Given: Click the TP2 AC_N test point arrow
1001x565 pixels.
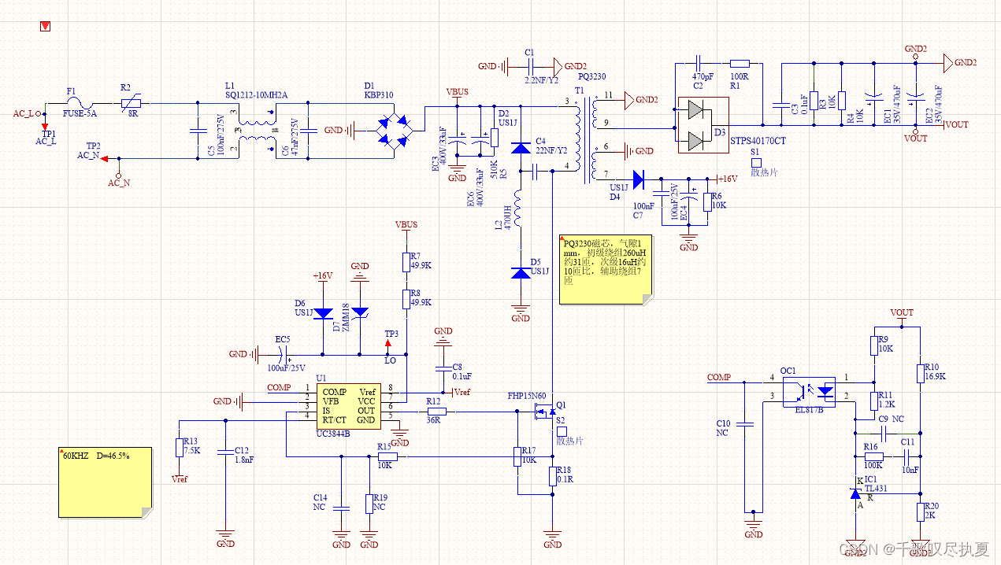Looking at the screenshot, I should [x=104, y=159].
